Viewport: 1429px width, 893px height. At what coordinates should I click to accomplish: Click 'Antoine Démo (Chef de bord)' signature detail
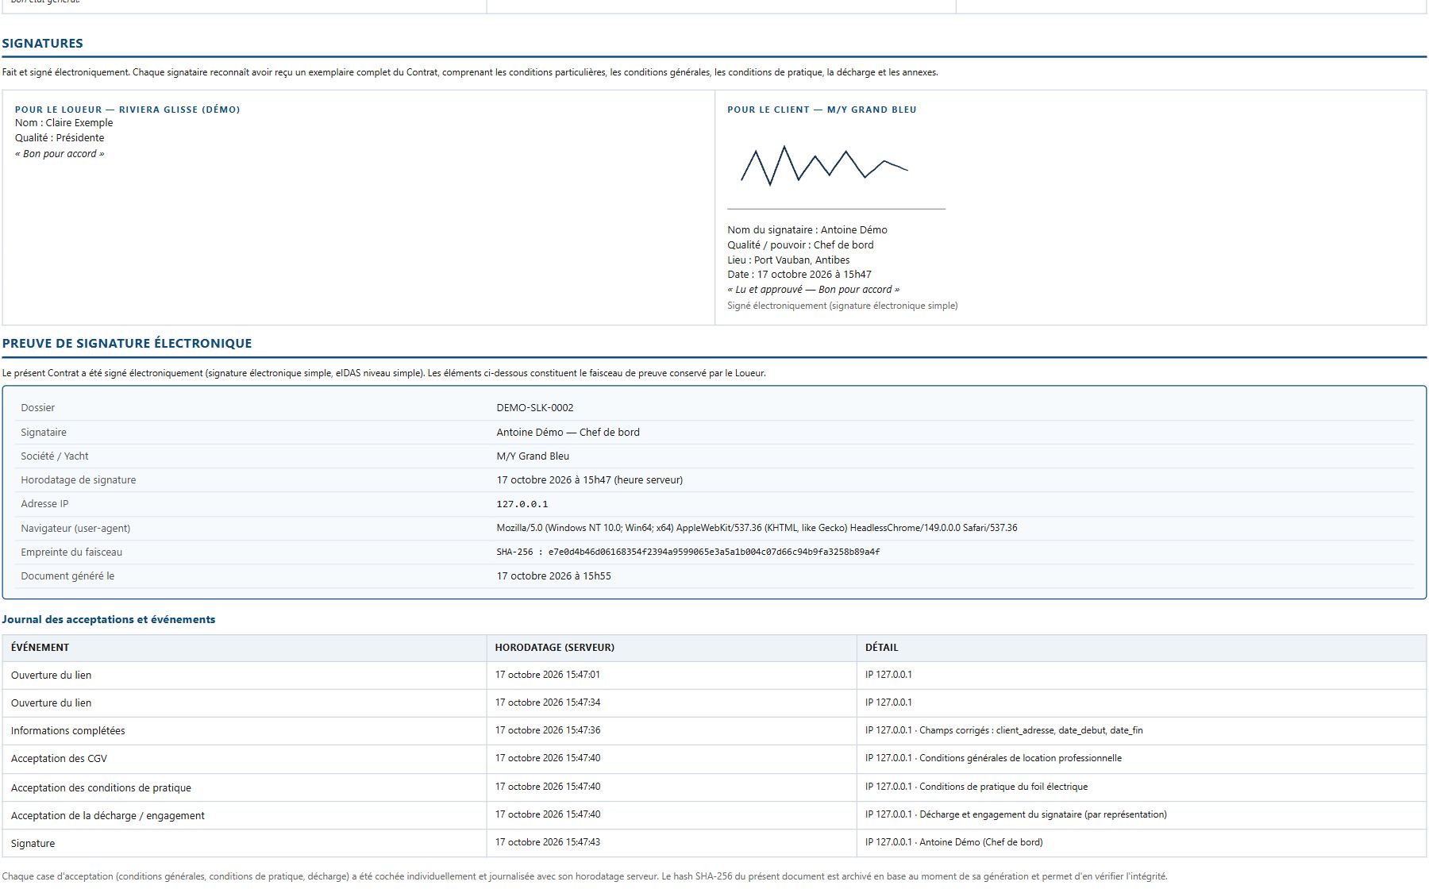980,842
